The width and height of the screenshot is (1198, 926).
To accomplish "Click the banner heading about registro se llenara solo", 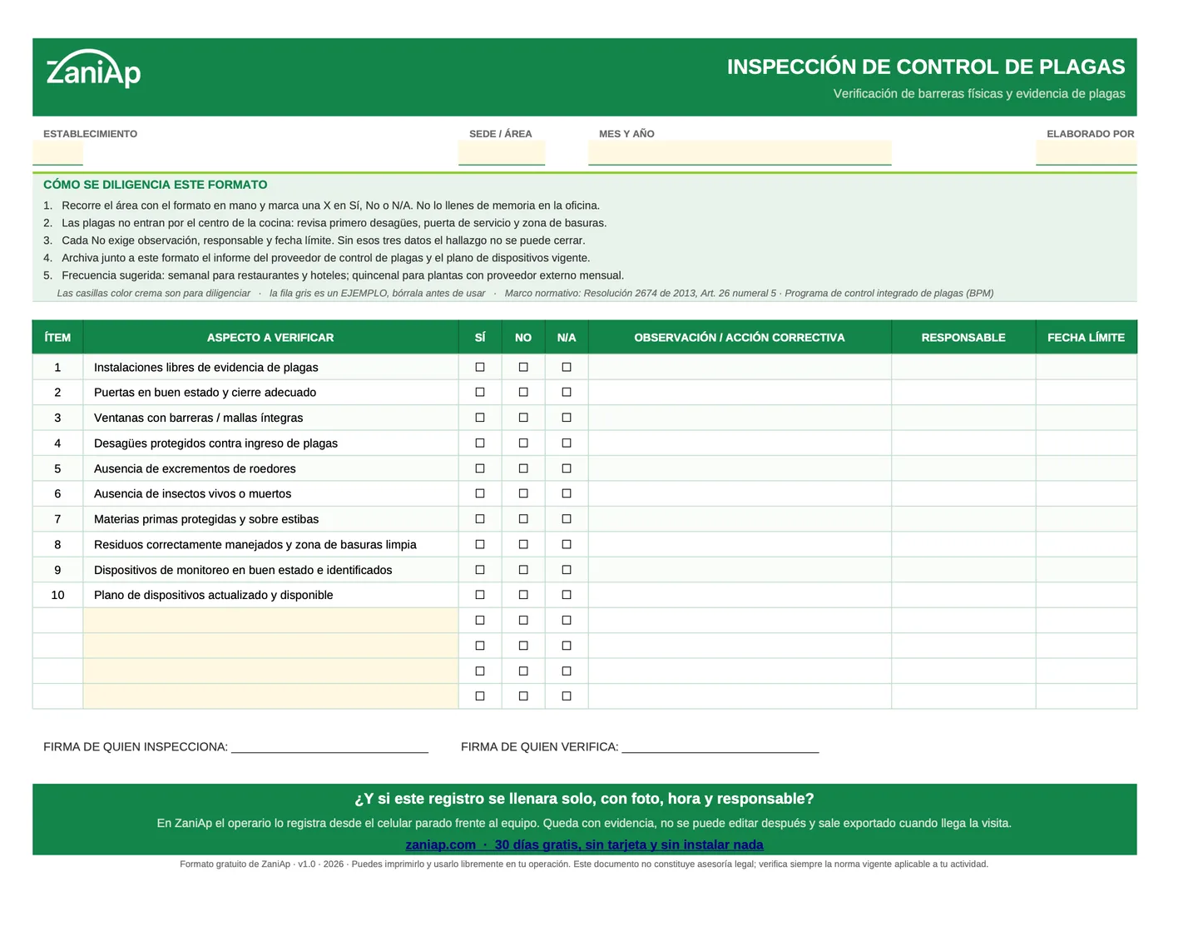I will click(x=584, y=799).
